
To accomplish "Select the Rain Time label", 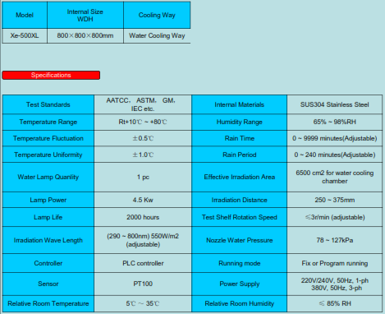I will point(240,138).
